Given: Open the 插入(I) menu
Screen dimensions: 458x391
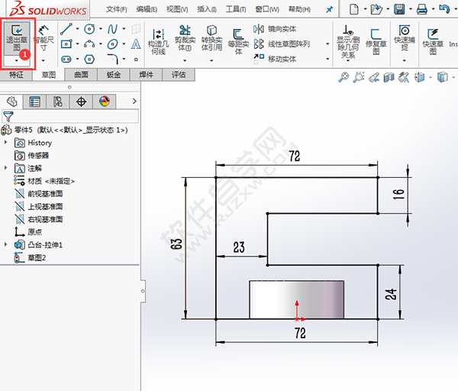Looking at the screenshot, I should click(x=207, y=9).
